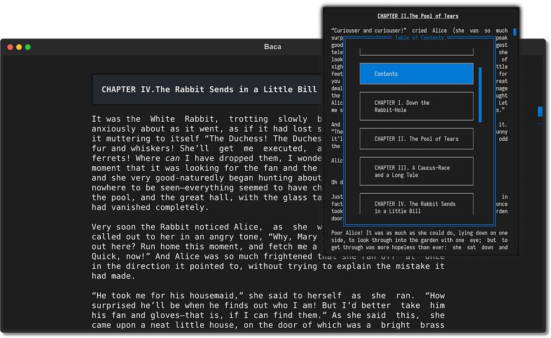Choose CHAPTER IV. The Rabbit Sends entry
The image size is (551, 338).
click(x=416, y=204)
